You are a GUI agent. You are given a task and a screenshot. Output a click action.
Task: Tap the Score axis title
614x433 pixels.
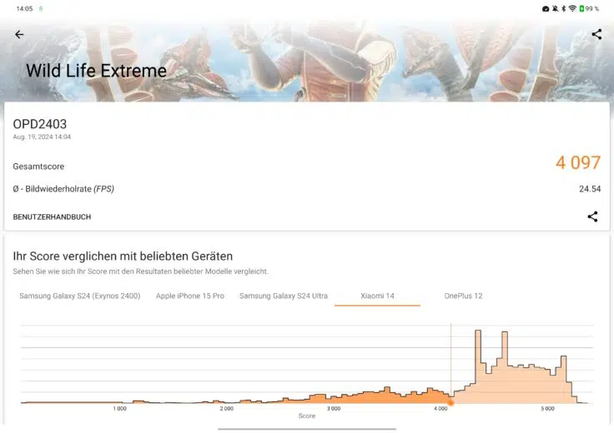coord(307,416)
